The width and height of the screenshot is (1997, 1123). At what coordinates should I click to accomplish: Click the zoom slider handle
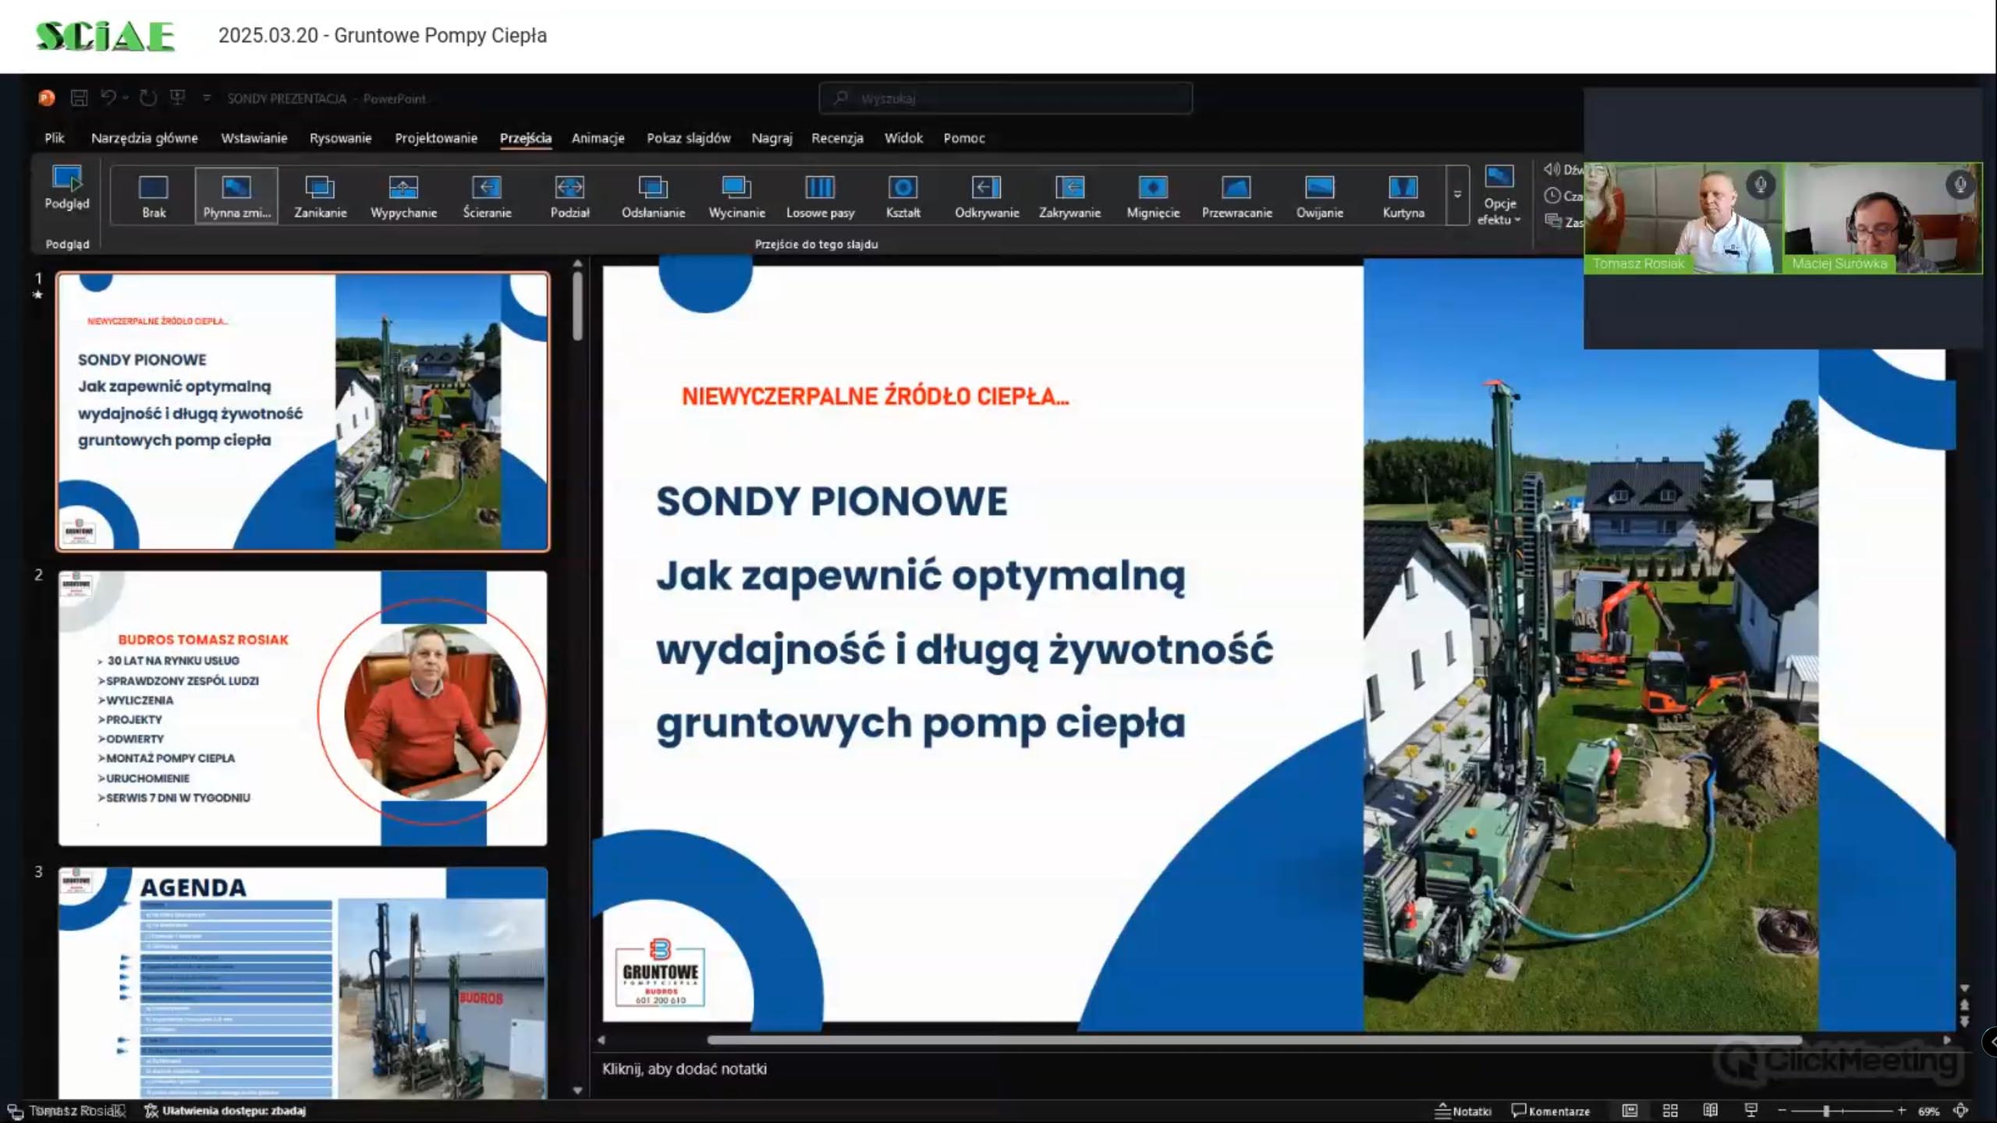(1826, 1111)
